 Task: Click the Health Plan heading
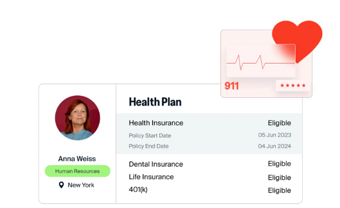click(155, 102)
